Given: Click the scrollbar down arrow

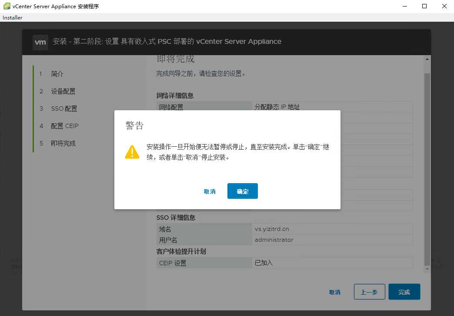Looking at the screenshot, I should tap(427, 268).
